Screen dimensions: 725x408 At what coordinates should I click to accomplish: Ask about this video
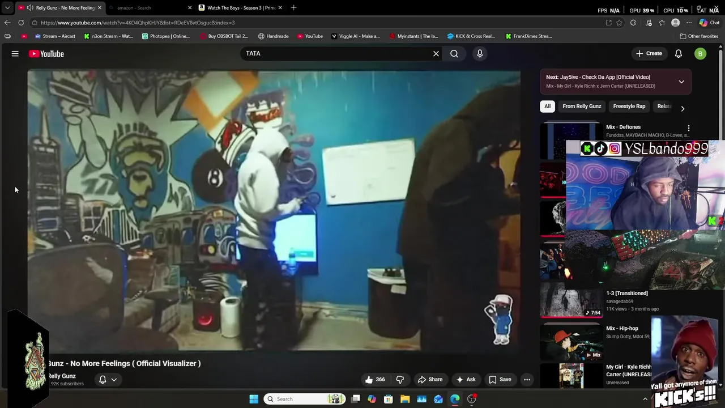click(x=466, y=380)
